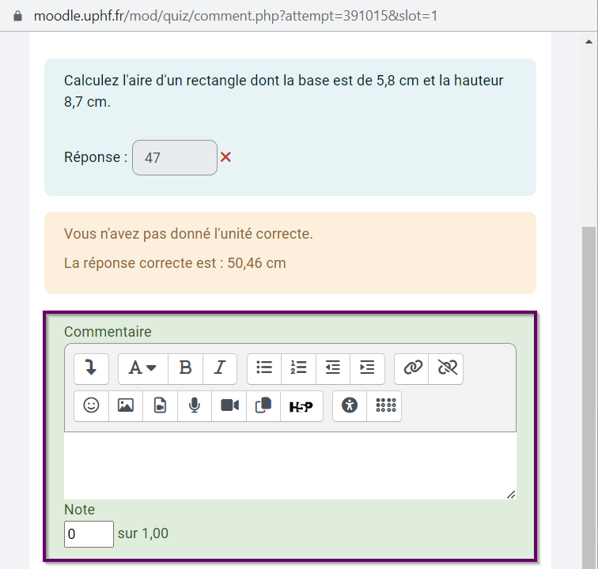Screen dimensions: 598x569
Task: Run the accessibility checker
Action: [x=350, y=405]
